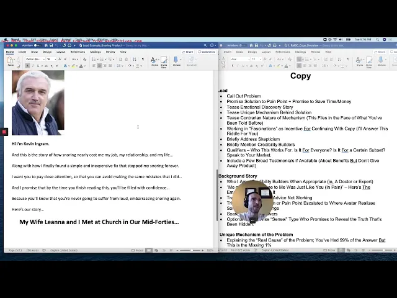The image size is (397, 298).
Task: Justify text in left Word window
Action: (110, 66)
